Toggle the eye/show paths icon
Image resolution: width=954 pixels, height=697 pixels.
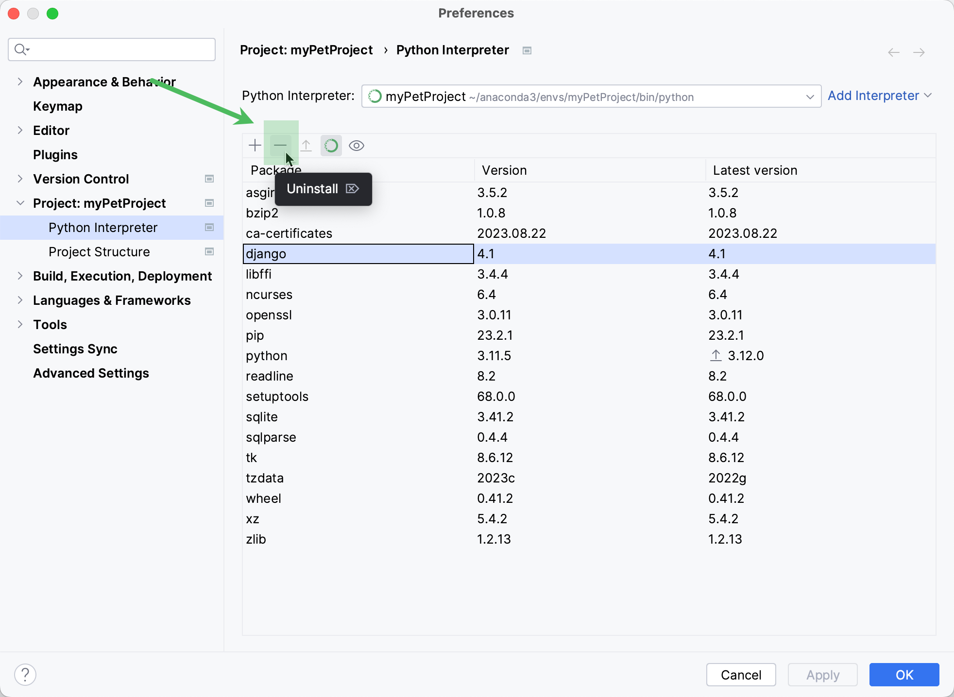356,146
